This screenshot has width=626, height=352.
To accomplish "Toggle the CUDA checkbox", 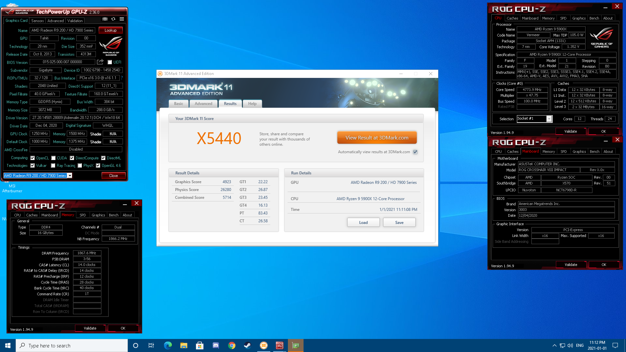I will (x=53, y=158).
